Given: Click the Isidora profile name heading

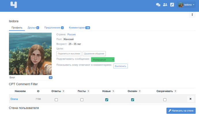Looking at the screenshot, I should (14, 21).
